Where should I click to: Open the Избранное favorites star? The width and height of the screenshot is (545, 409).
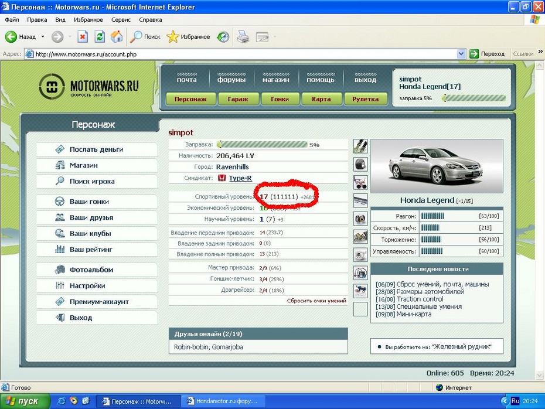188,36
